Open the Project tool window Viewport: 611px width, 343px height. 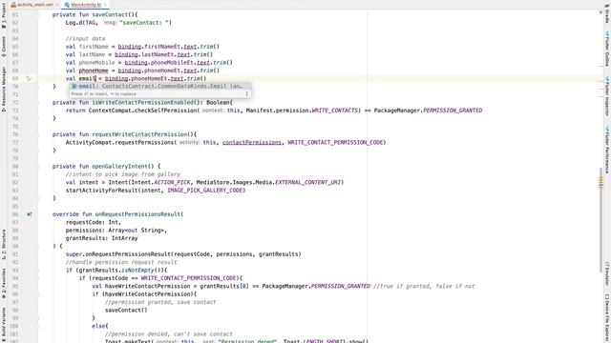click(4, 17)
